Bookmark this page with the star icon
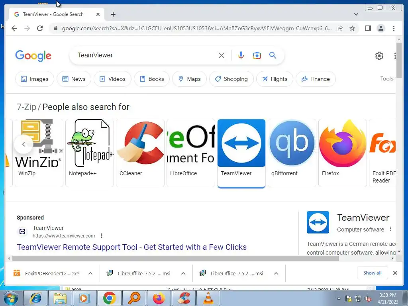The width and height of the screenshot is (408, 306). pyautogui.click(x=352, y=28)
